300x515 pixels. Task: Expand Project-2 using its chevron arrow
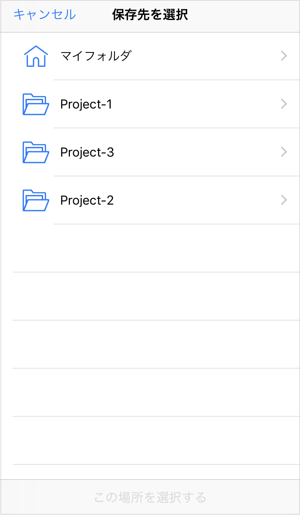[x=284, y=200]
